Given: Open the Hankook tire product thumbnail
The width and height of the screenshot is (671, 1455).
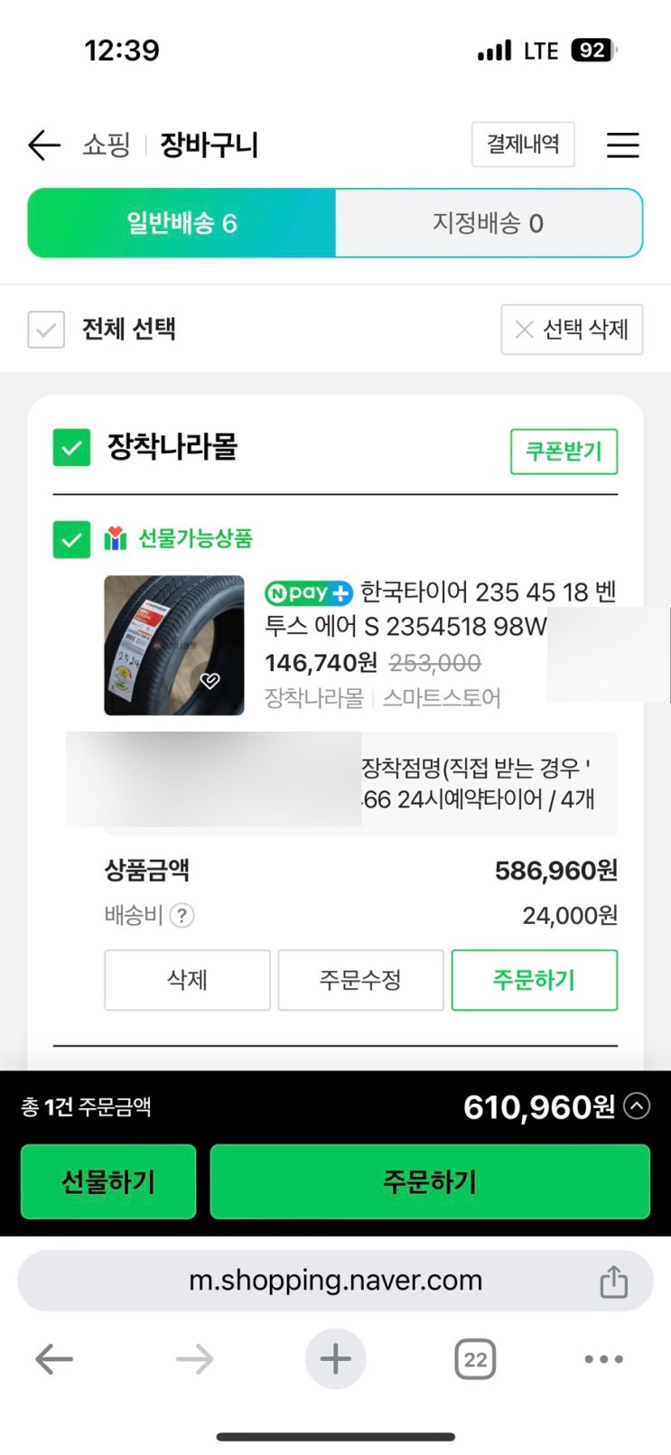Looking at the screenshot, I should click(173, 645).
